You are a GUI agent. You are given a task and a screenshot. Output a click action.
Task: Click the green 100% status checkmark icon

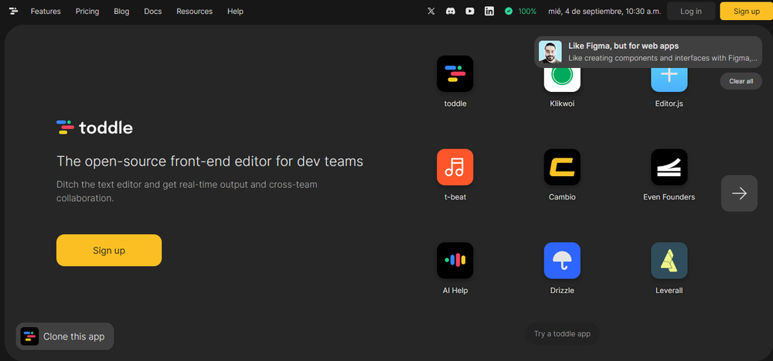(x=509, y=11)
